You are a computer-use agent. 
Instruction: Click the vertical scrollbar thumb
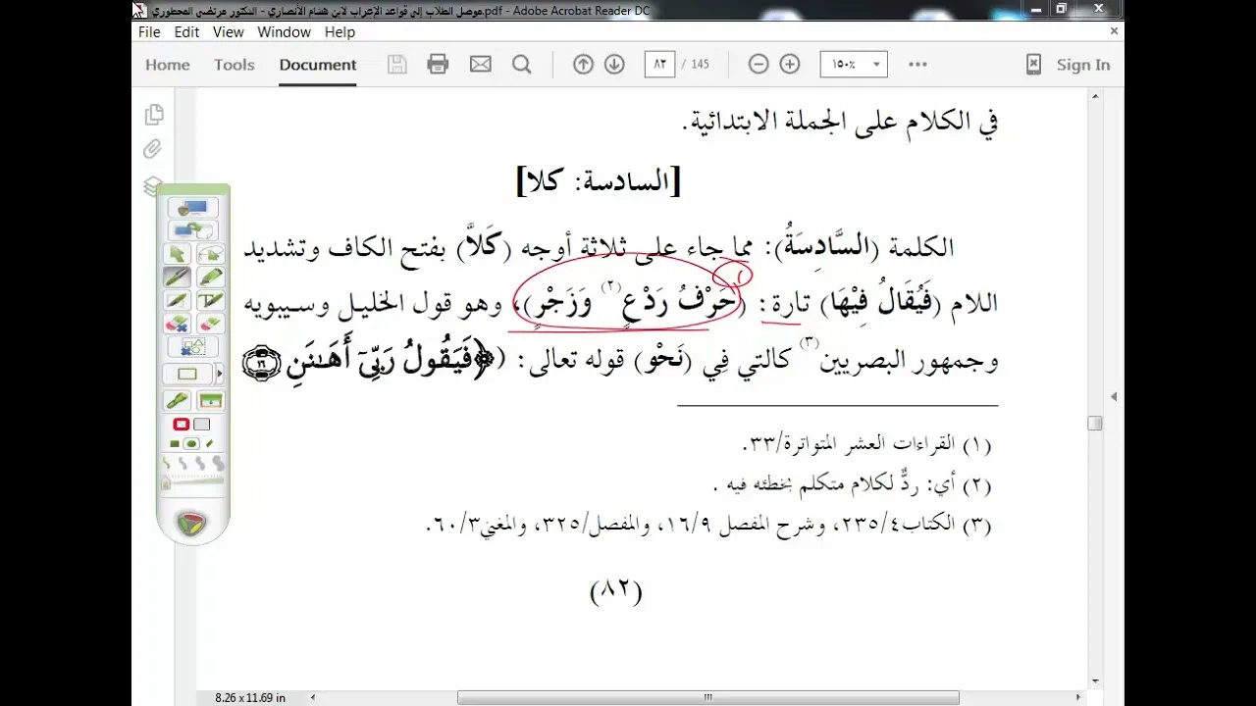pos(1094,423)
